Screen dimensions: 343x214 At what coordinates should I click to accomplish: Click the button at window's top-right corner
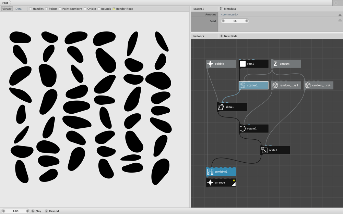pos(336,3)
